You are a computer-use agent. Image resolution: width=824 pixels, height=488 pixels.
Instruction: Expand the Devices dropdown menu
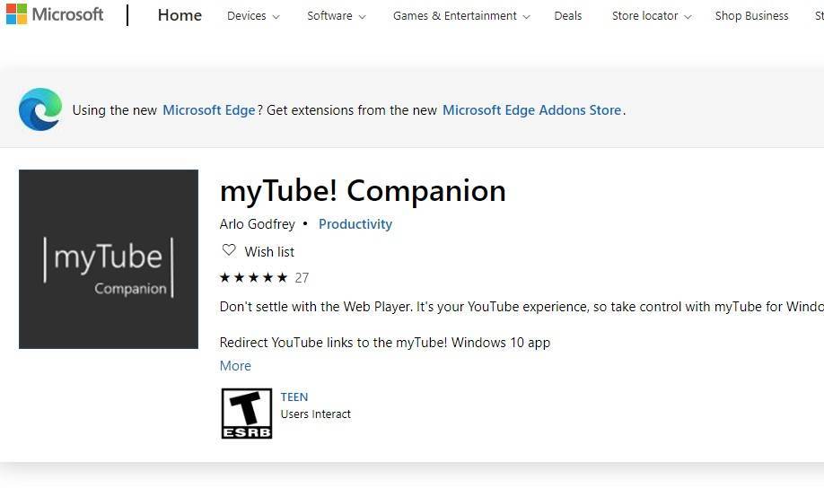coord(253,16)
